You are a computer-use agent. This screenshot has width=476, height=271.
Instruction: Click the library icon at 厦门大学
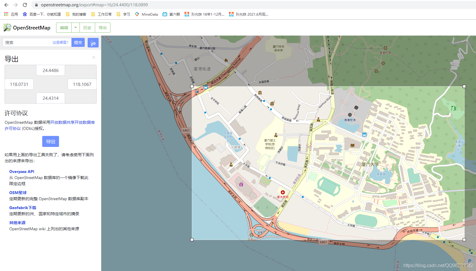click(352, 145)
